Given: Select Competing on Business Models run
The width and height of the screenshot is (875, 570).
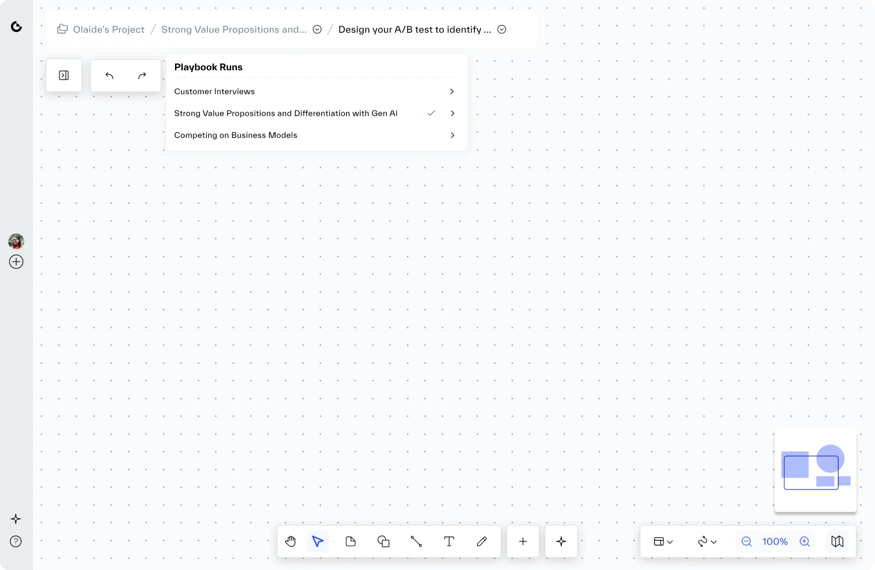Looking at the screenshot, I should tap(314, 135).
